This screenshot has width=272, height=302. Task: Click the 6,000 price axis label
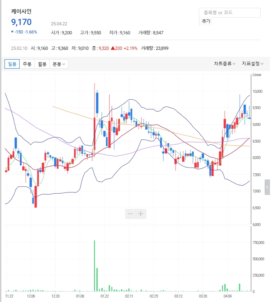coord(256,225)
